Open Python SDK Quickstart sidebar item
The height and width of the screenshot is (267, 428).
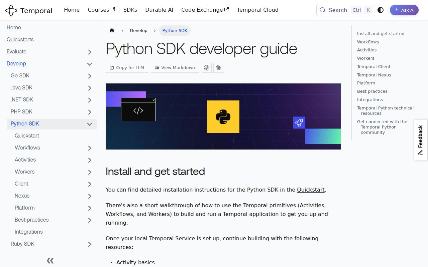(27, 136)
